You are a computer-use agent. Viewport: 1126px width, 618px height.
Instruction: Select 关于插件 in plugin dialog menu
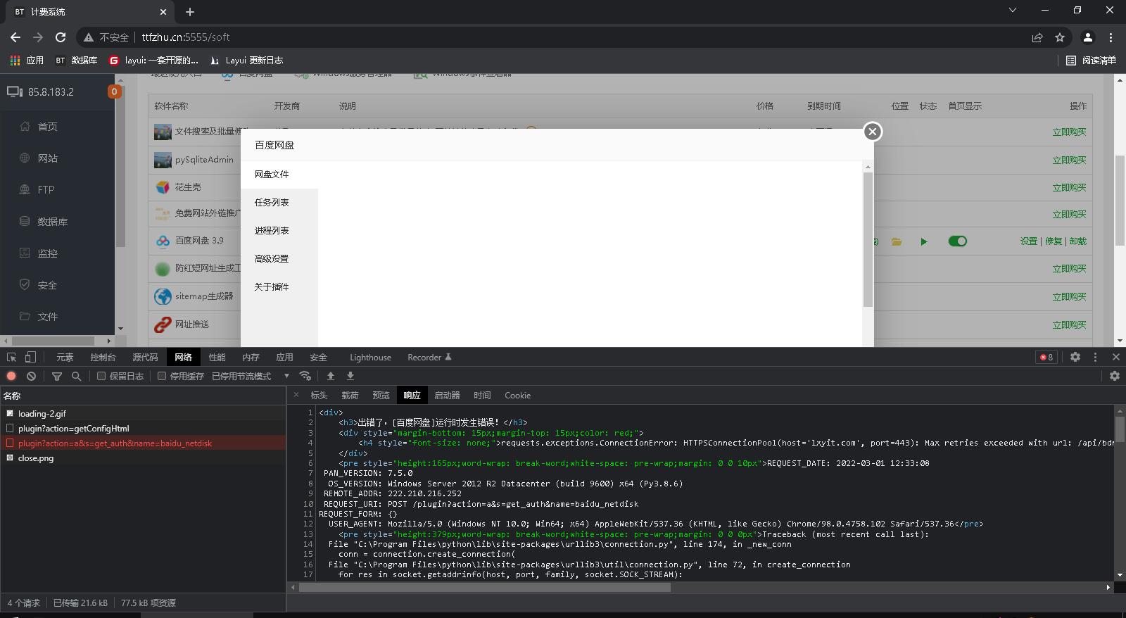pyautogui.click(x=279, y=287)
